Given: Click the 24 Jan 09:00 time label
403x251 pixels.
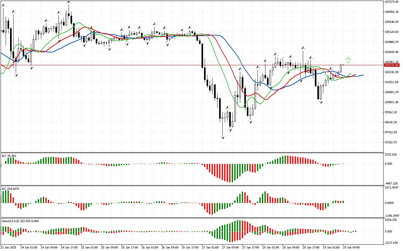Looking at the screenshot, I should tap(49, 248).
